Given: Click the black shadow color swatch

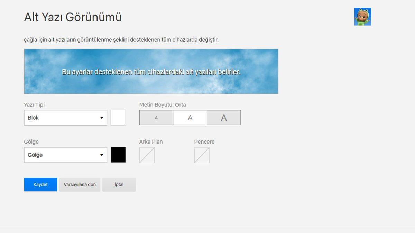Looking at the screenshot, I should (118, 155).
